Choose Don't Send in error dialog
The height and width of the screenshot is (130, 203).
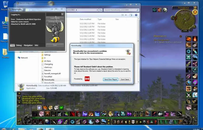coord(125,79)
